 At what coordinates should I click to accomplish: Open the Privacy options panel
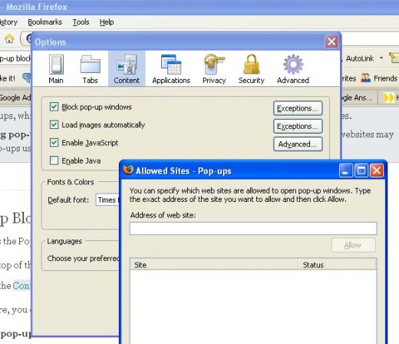[x=214, y=69]
